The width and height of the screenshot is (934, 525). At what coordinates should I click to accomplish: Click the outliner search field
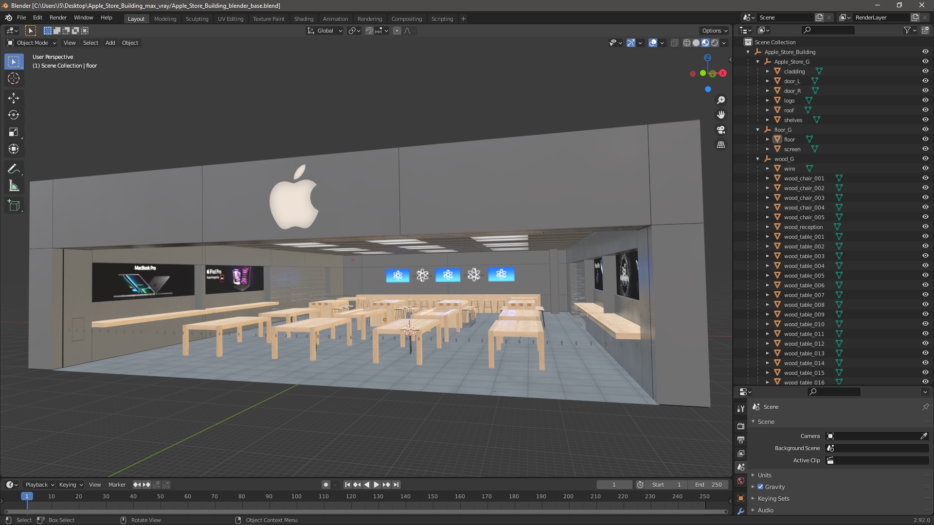tap(828, 30)
